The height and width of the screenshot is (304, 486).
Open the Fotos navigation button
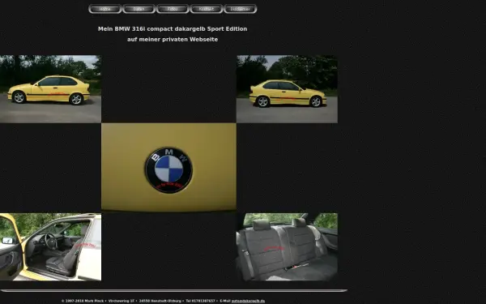[173, 9]
